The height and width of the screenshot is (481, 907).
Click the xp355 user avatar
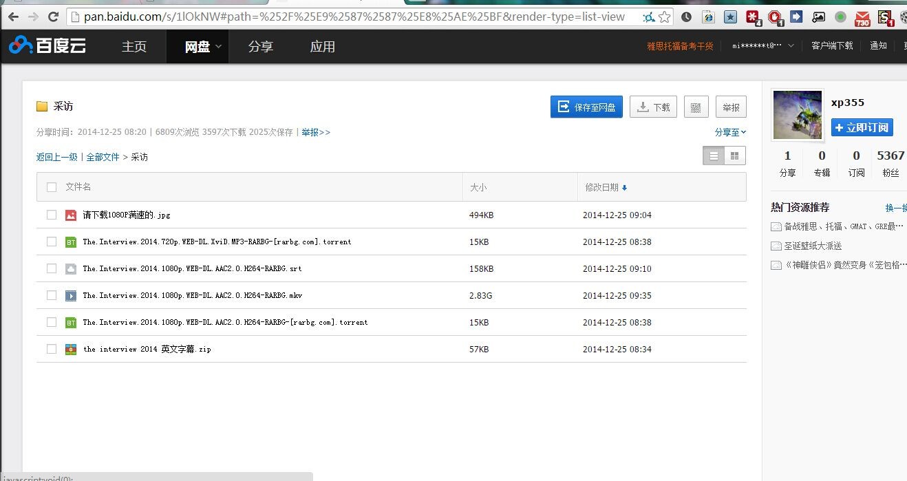coord(798,114)
